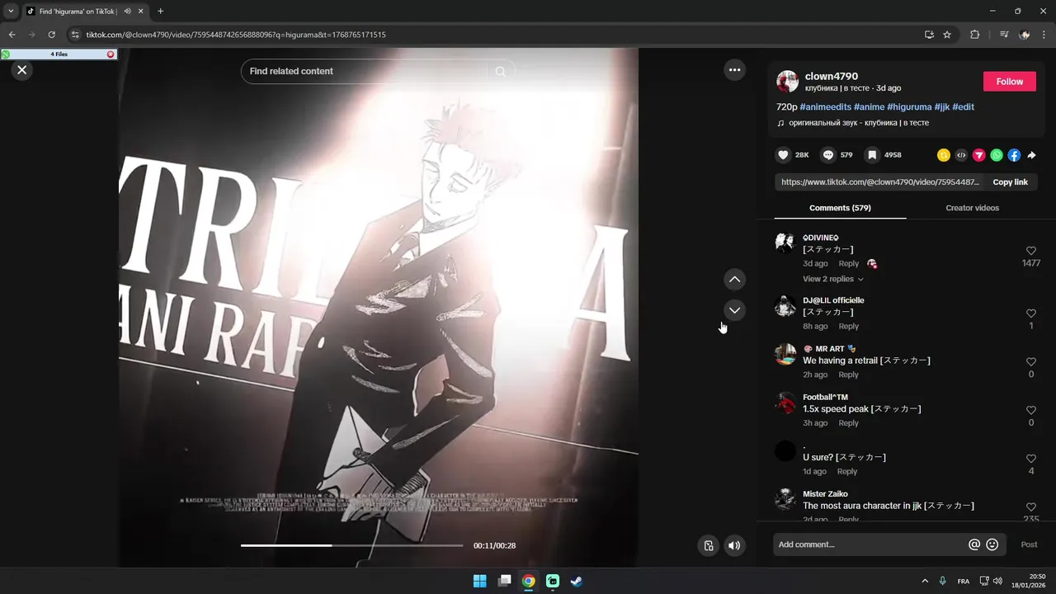Like the 'U sure?' comment
The image size is (1056, 594).
point(1031,459)
